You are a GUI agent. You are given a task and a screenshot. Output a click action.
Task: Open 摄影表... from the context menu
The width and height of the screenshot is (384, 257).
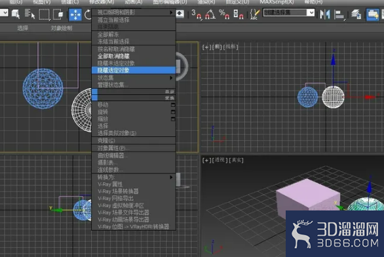click(134, 163)
